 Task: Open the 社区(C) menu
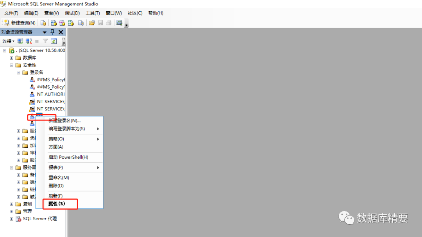(x=135, y=13)
